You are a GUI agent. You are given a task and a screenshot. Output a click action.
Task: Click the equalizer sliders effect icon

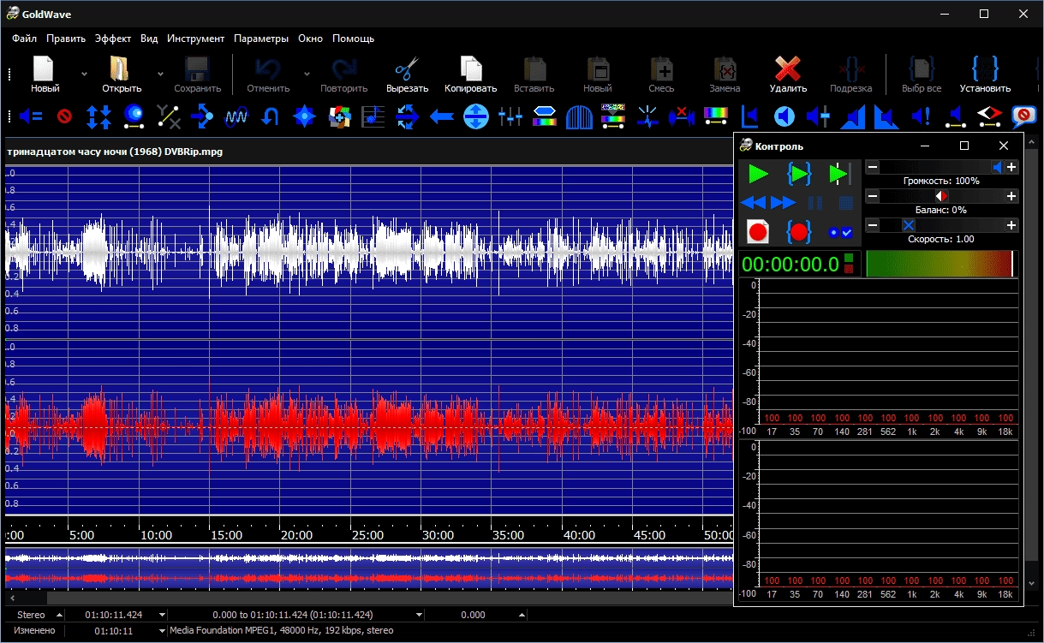click(510, 116)
